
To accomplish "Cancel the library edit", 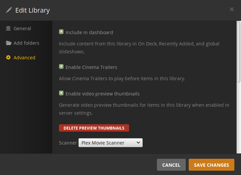I will (x=171, y=165).
